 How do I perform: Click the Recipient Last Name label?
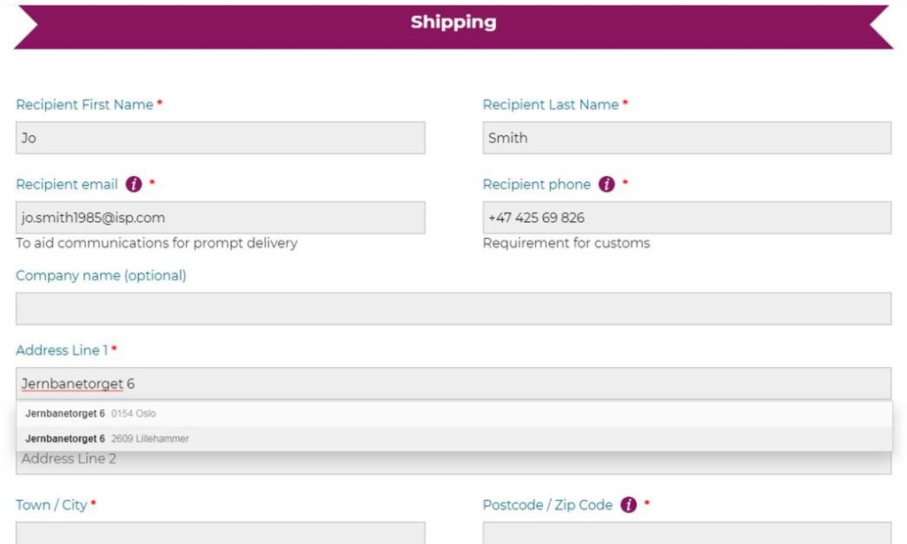click(x=551, y=104)
